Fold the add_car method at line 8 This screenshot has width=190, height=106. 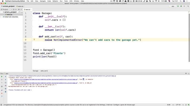[32, 37]
